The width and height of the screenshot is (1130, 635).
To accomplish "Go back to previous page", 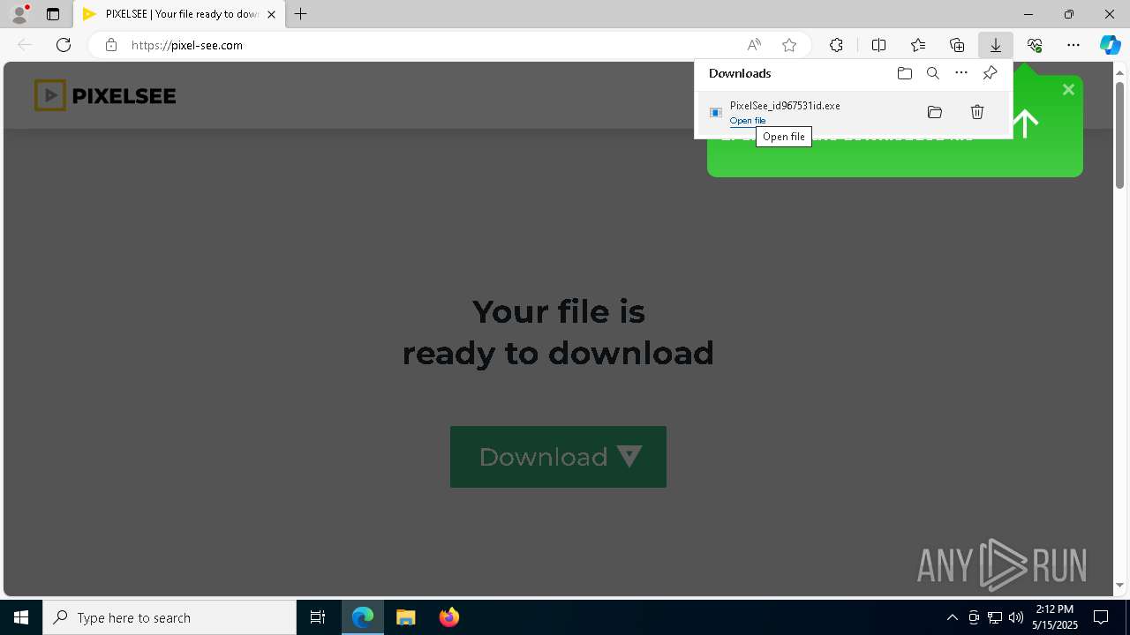I will (25, 45).
